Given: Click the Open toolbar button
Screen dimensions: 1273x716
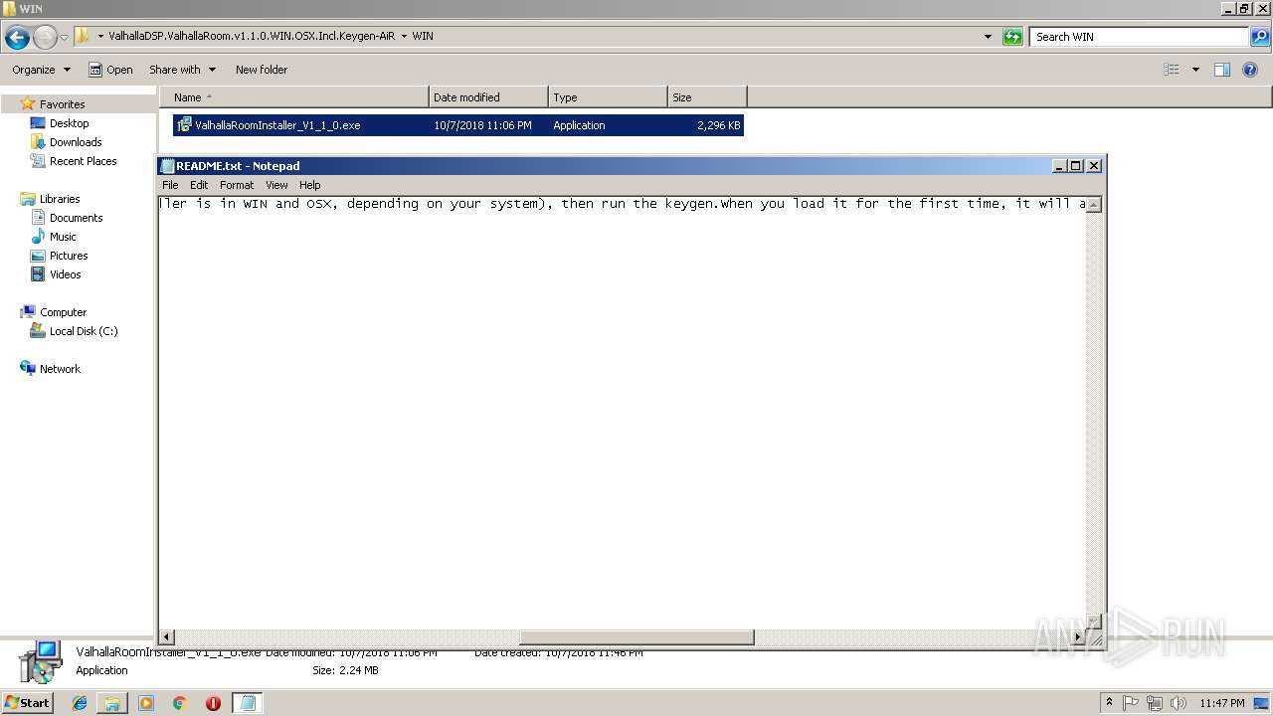Looking at the screenshot, I should [x=110, y=70].
